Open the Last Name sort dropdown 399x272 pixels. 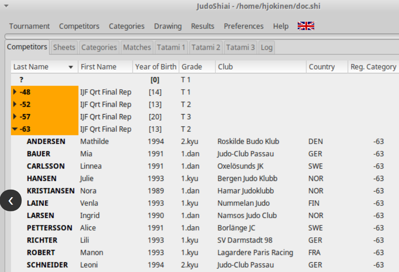click(x=71, y=67)
